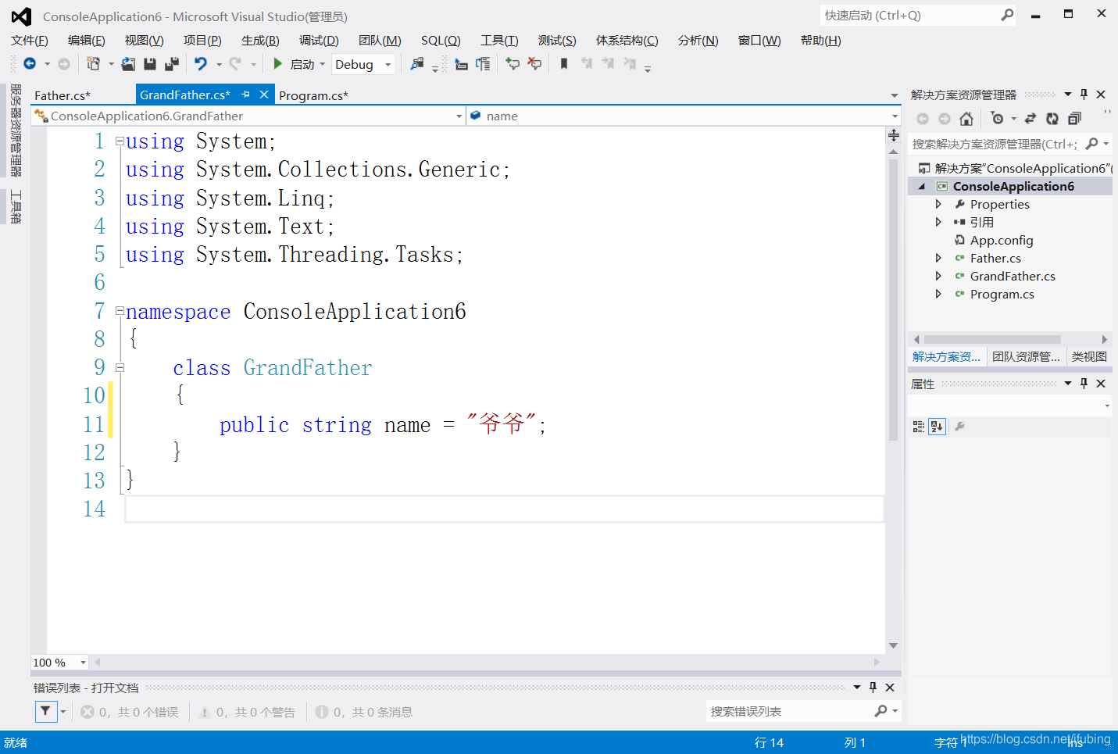Click the red-x code snippet icon
The width and height of the screenshot is (1118, 754).
(534, 64)
